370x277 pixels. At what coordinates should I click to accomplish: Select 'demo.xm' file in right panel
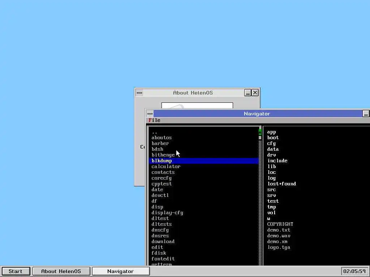coord(277,242)
